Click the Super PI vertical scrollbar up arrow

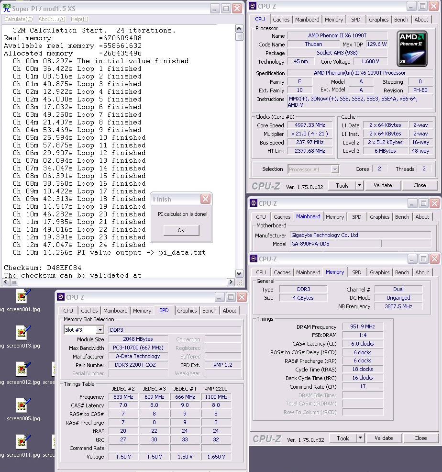239,29
